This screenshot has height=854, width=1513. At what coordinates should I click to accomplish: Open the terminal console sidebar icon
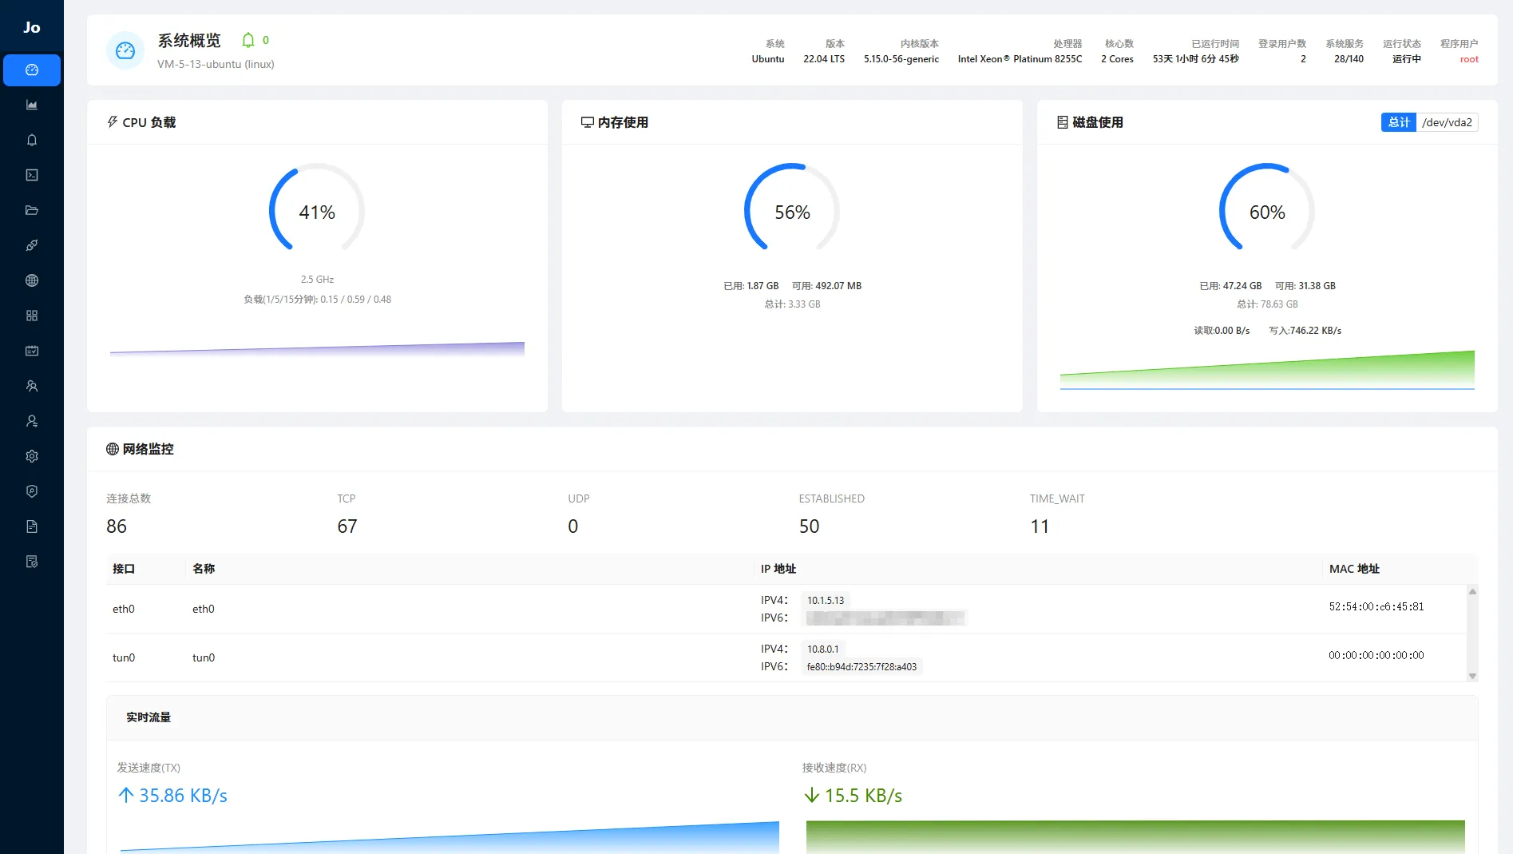pos(32,175)
